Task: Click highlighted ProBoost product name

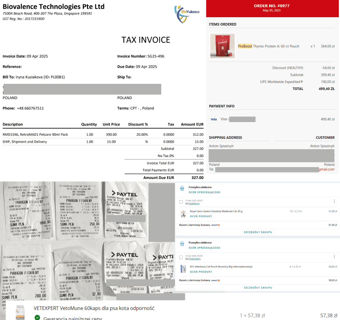Action: point(245,46)
